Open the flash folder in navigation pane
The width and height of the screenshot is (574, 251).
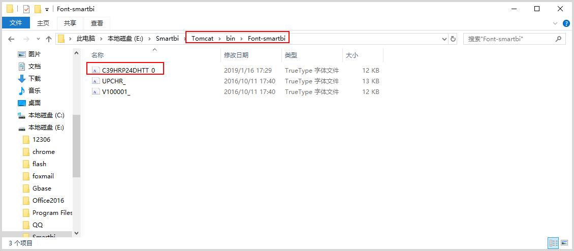[39, 164]
